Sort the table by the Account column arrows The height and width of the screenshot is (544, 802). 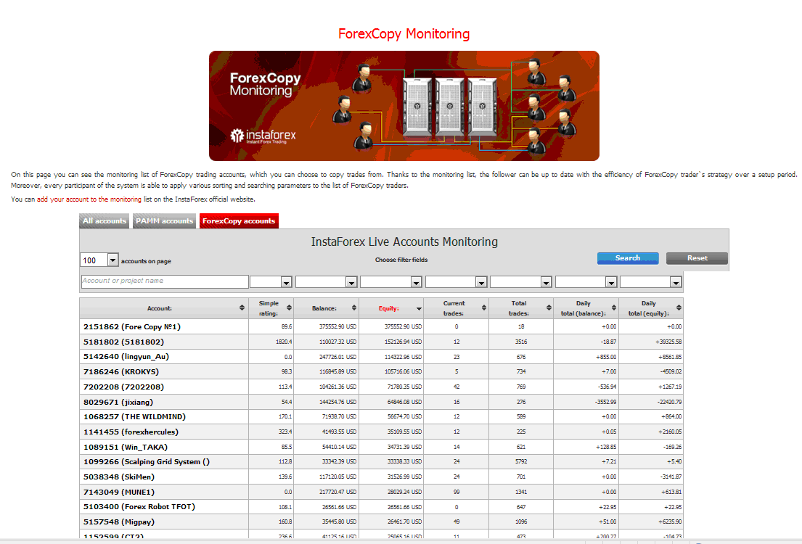242,308
